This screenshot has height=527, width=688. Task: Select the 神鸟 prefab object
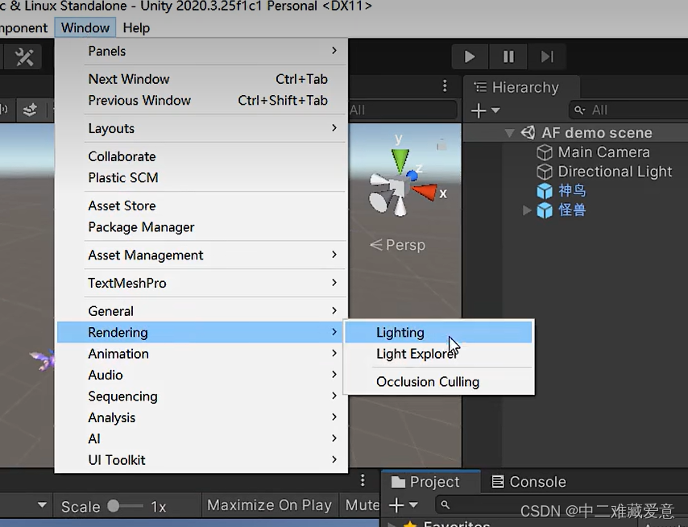[572, 190]
